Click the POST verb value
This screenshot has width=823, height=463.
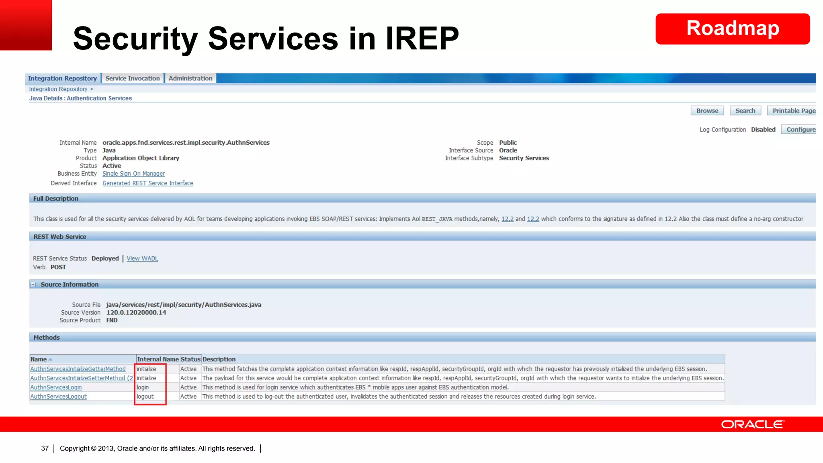click(58, 267)
